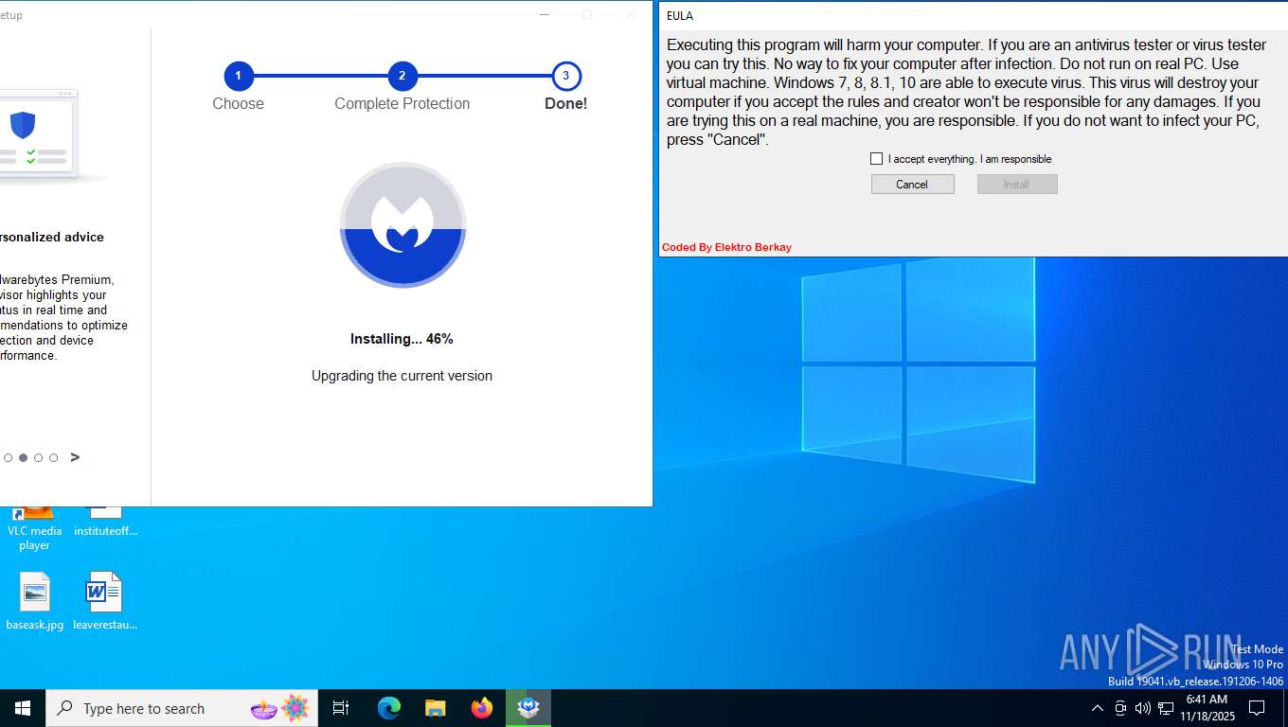Open the notification center icon
Screen dimensions: 1288x727
[x=1257, y=708]
